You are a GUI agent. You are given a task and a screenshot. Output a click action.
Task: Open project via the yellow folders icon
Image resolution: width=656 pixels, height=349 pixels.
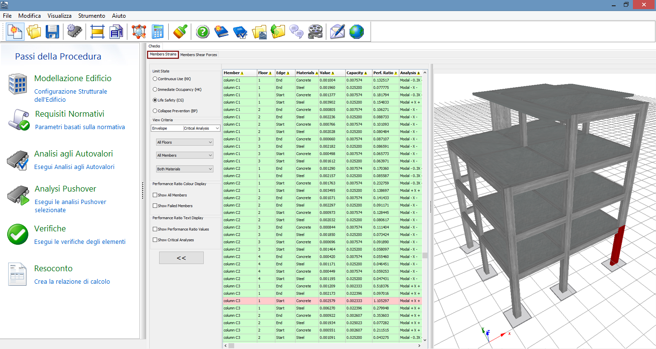[34, 32]
